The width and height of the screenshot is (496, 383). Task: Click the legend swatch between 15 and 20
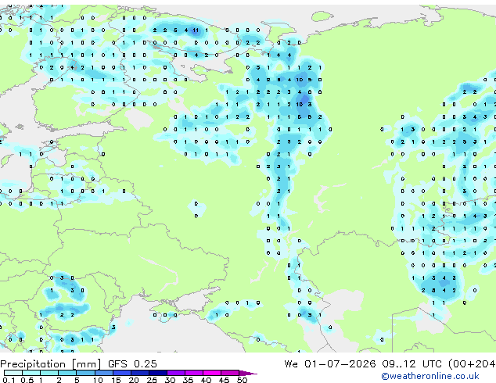point(121,373)
